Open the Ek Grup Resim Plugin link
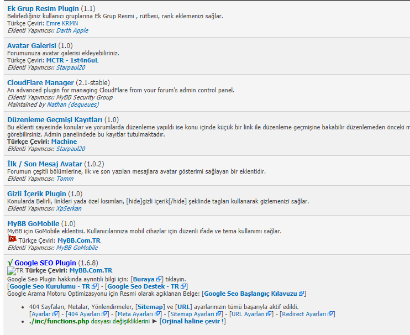Viewport: 410px width, 335px height. [x=43, y=9]
